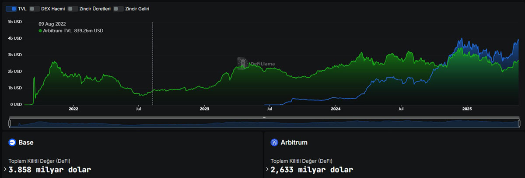The height and width of the screenshot is (178, 525).
Task: Click the 4b USD y-axis label
Action: click(x=15, y=38)
